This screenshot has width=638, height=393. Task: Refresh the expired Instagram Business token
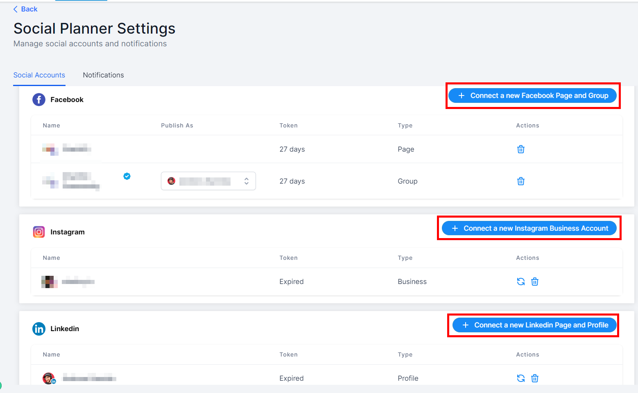tap(520, 282)
